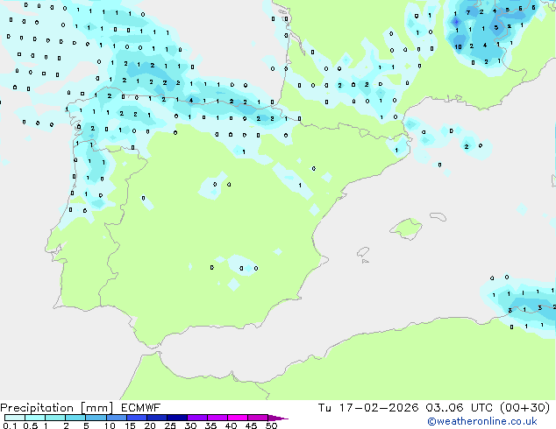Click the 20–25 mm legend color box

coord(156,418)
